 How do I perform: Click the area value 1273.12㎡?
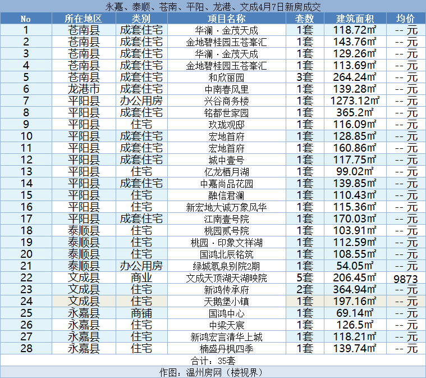355,101
